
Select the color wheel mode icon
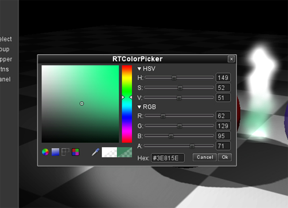[46, 152]
